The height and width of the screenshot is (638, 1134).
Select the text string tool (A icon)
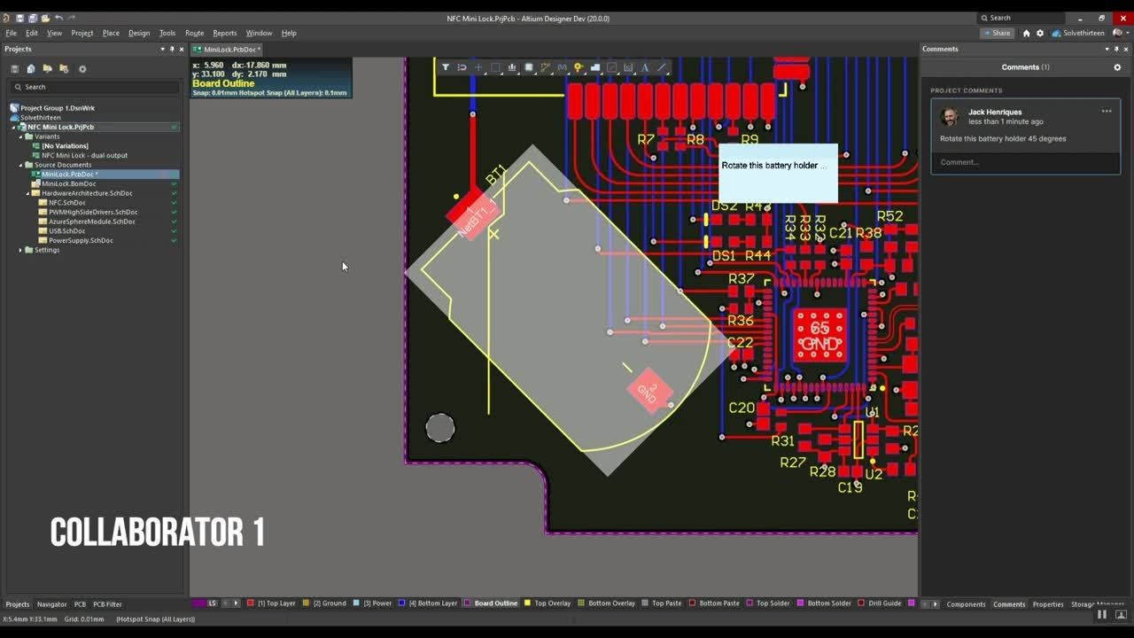coord(643,67)
